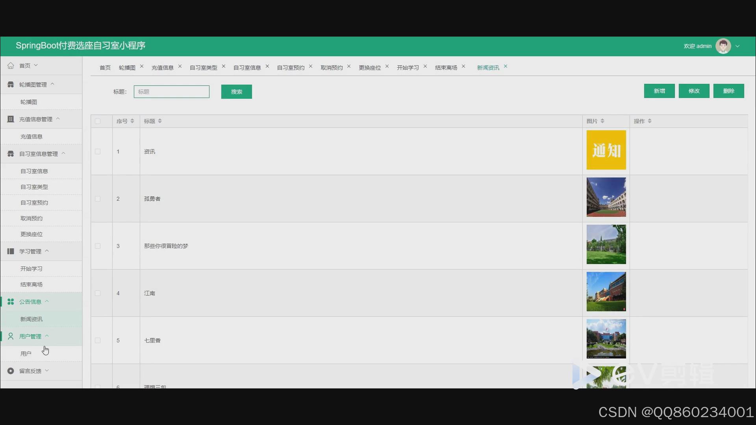Open the 江南 row thumbnail image
The height and width of the screenshot is (425, 756).
[x=606, y=292]
